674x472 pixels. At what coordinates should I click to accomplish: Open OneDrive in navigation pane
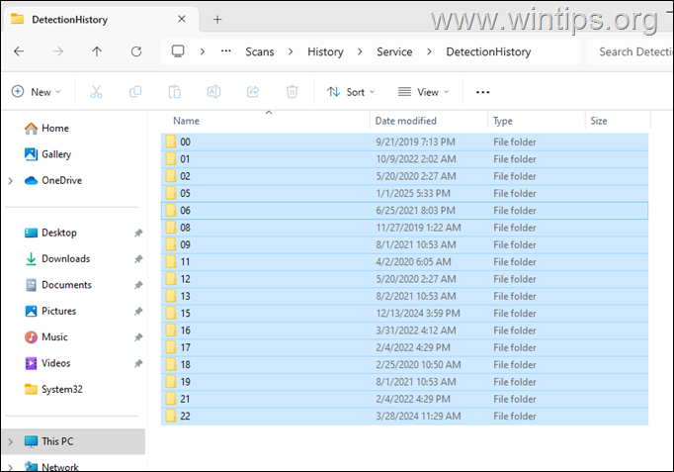click(61, 180)
